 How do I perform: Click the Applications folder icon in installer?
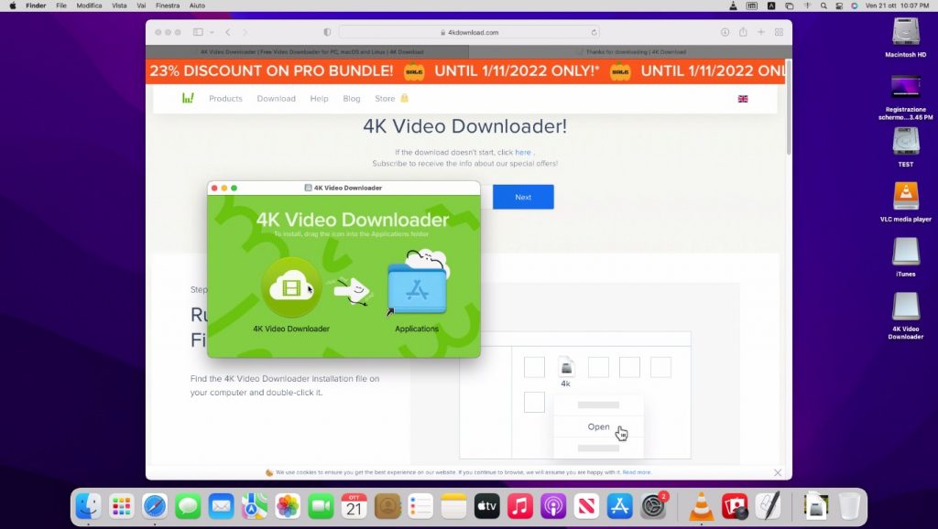417,289
